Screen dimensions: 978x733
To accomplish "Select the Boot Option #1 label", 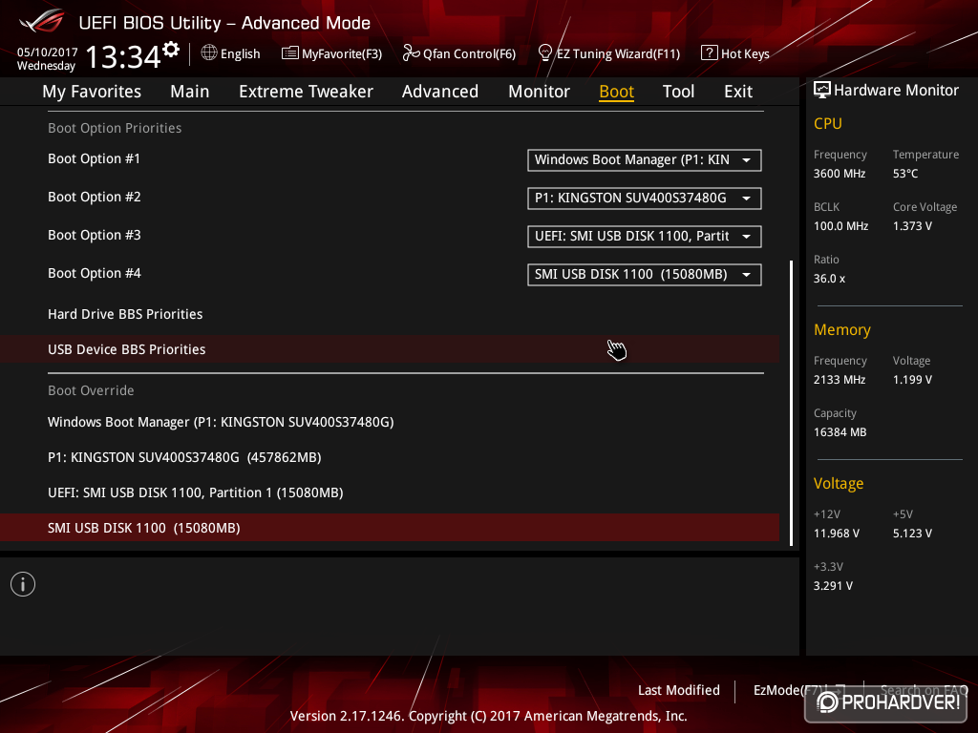I will coord(95,159).
